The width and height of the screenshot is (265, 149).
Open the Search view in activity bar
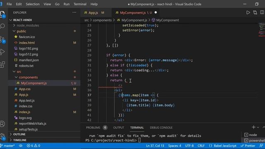click(x=2, y=26)
